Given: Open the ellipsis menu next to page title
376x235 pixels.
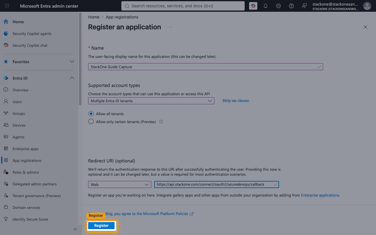Looking at the screenshot, I should [171, 27].
